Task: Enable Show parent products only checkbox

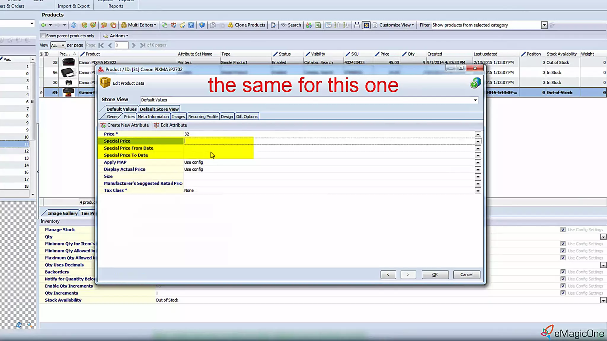Action: pos(43,36)
